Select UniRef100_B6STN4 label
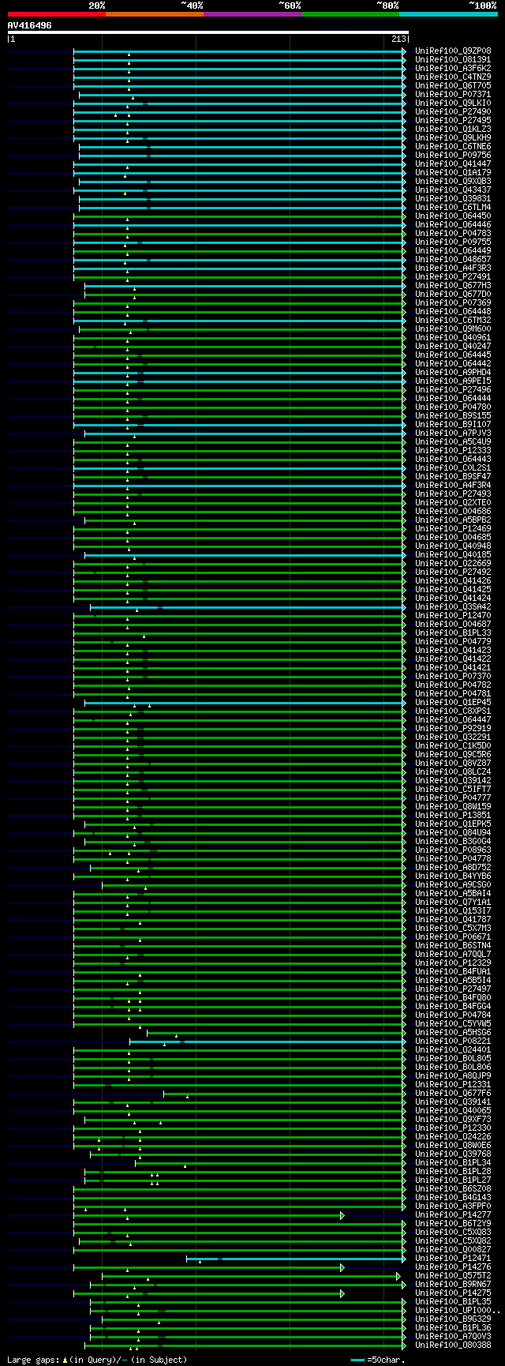The image size is (505, 1366). pyautogui.click(x=453, y=946)
